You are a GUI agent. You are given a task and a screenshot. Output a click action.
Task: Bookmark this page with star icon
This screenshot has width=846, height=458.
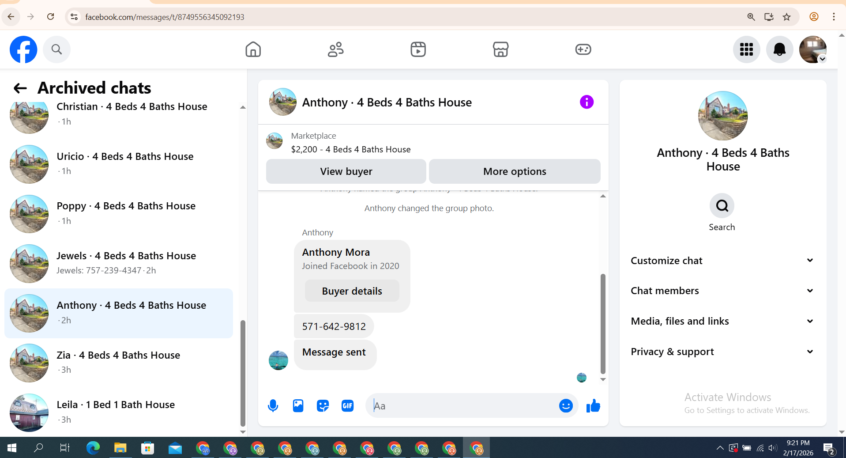pyautogui.click(x=787, y=17)
